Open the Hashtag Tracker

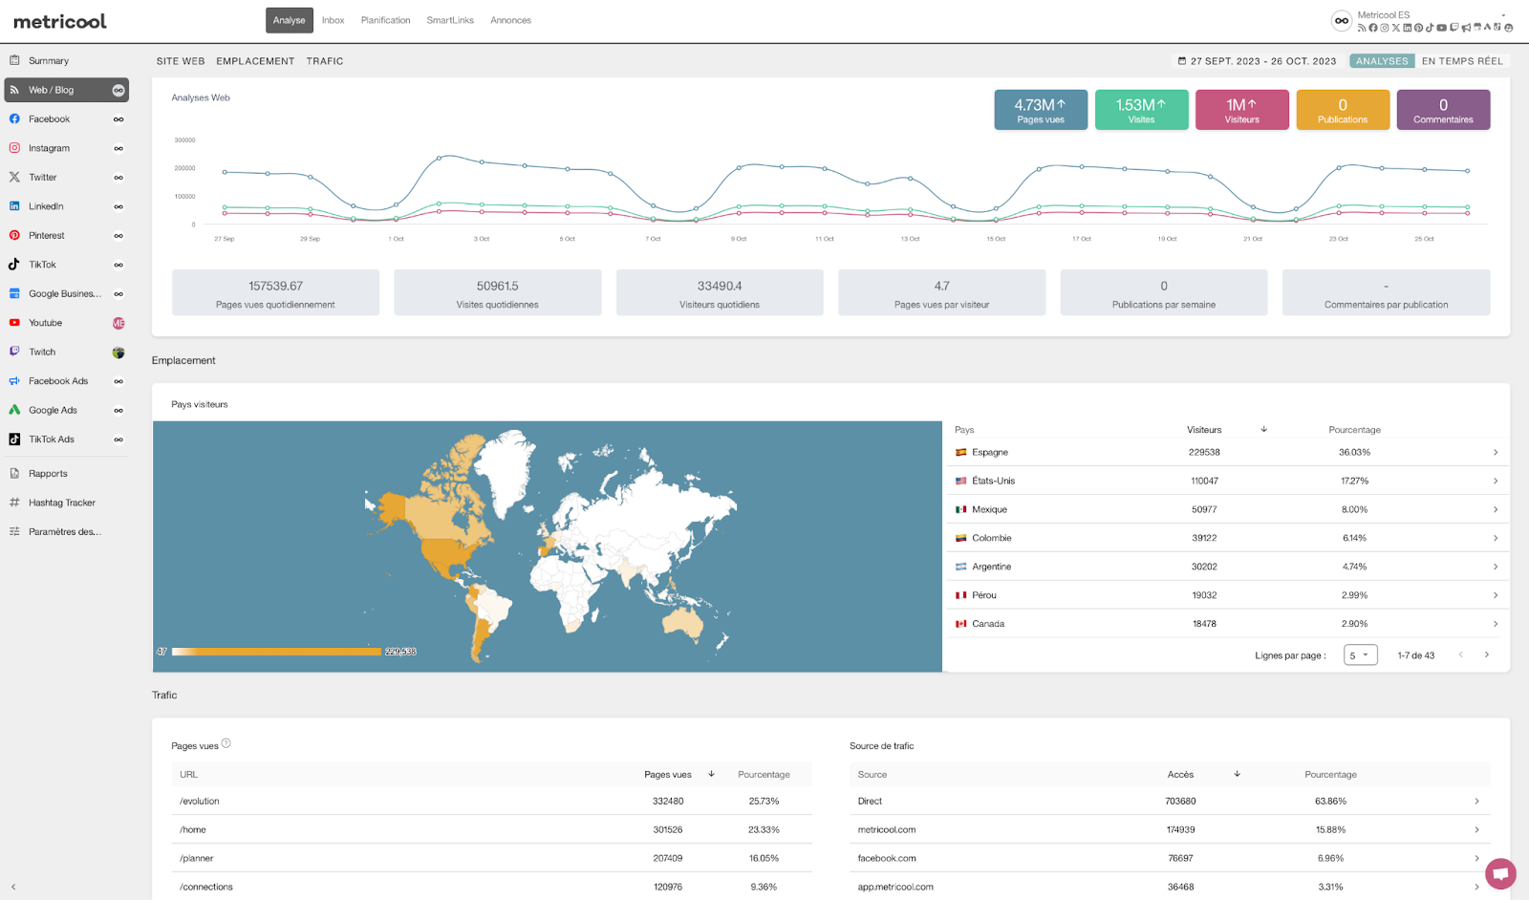pyautogui.click(x=66, y=503)
